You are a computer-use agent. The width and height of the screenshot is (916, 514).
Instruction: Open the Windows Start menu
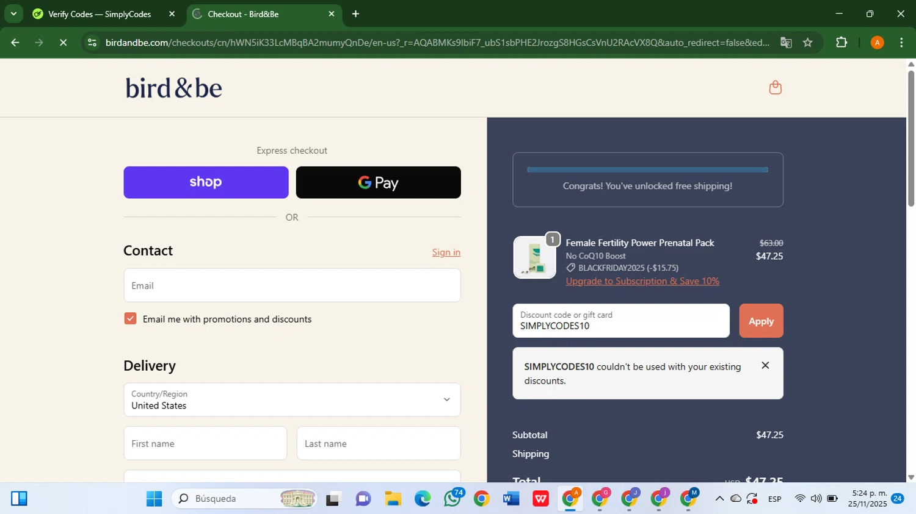[154, 499]
